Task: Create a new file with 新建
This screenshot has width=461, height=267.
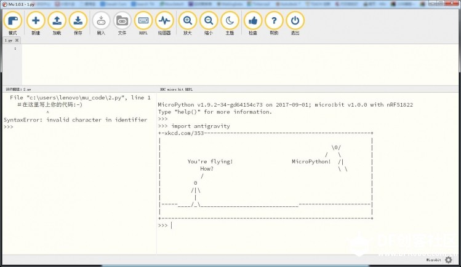Action: click(x=36, y=23)
